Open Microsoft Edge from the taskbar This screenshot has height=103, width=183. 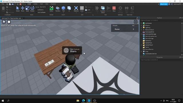83,100
